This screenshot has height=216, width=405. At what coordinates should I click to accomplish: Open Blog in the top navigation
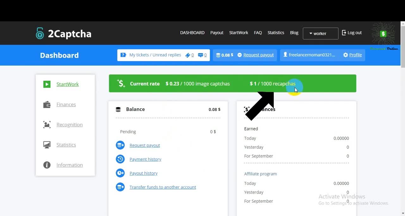pyautogui.click(x=294, y=33)
